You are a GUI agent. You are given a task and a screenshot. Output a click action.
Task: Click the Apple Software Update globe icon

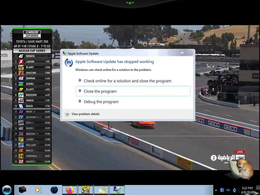[x=69, y=63]
